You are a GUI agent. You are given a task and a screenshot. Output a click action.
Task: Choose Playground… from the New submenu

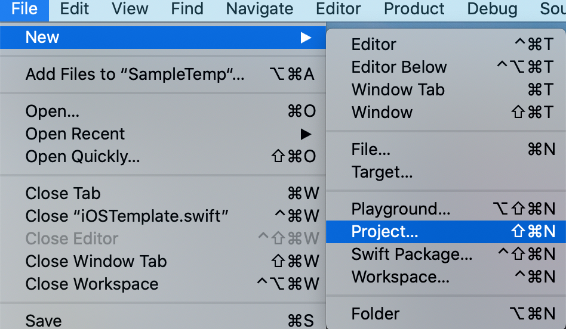pyautogui.click(x=446, y=209)
